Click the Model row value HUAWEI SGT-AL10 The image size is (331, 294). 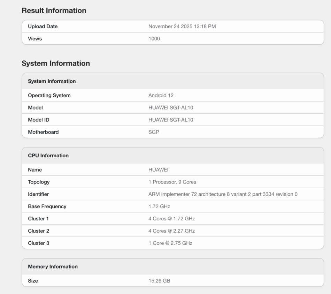(x=170, y=108)
